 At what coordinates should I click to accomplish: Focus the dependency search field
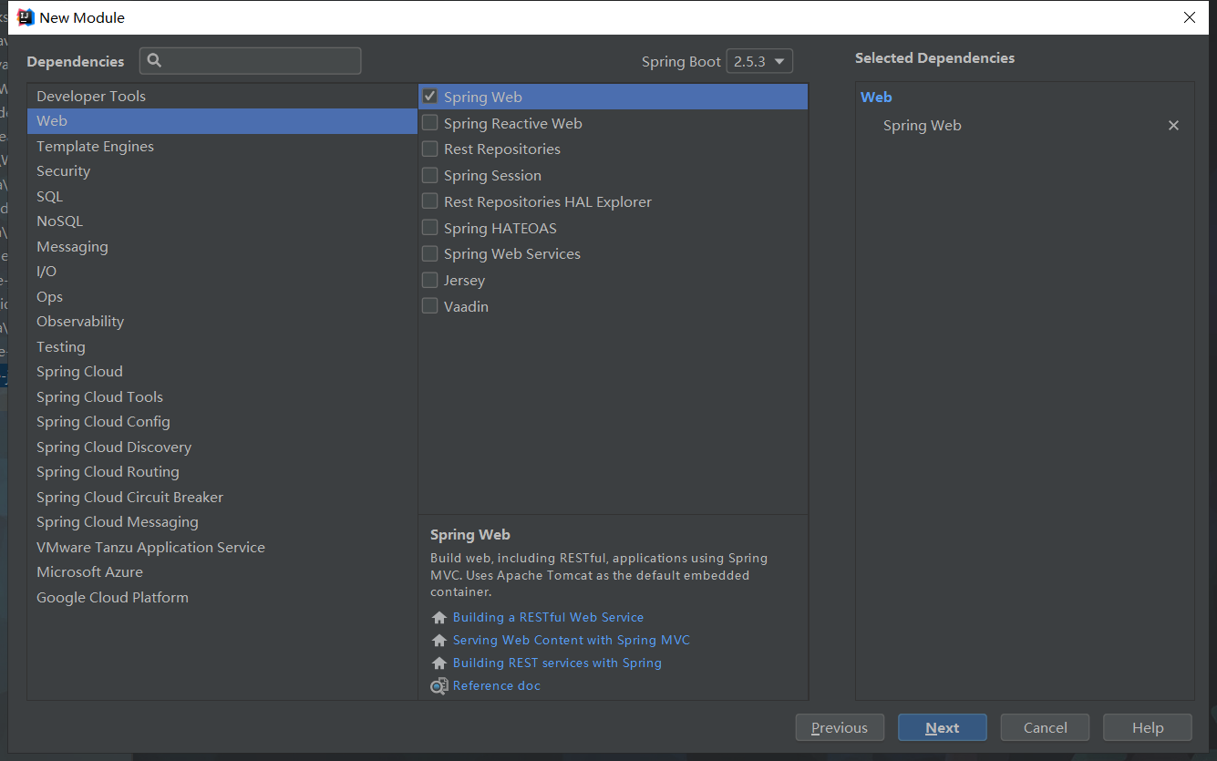pyautogui.click(x=260, y=61)
